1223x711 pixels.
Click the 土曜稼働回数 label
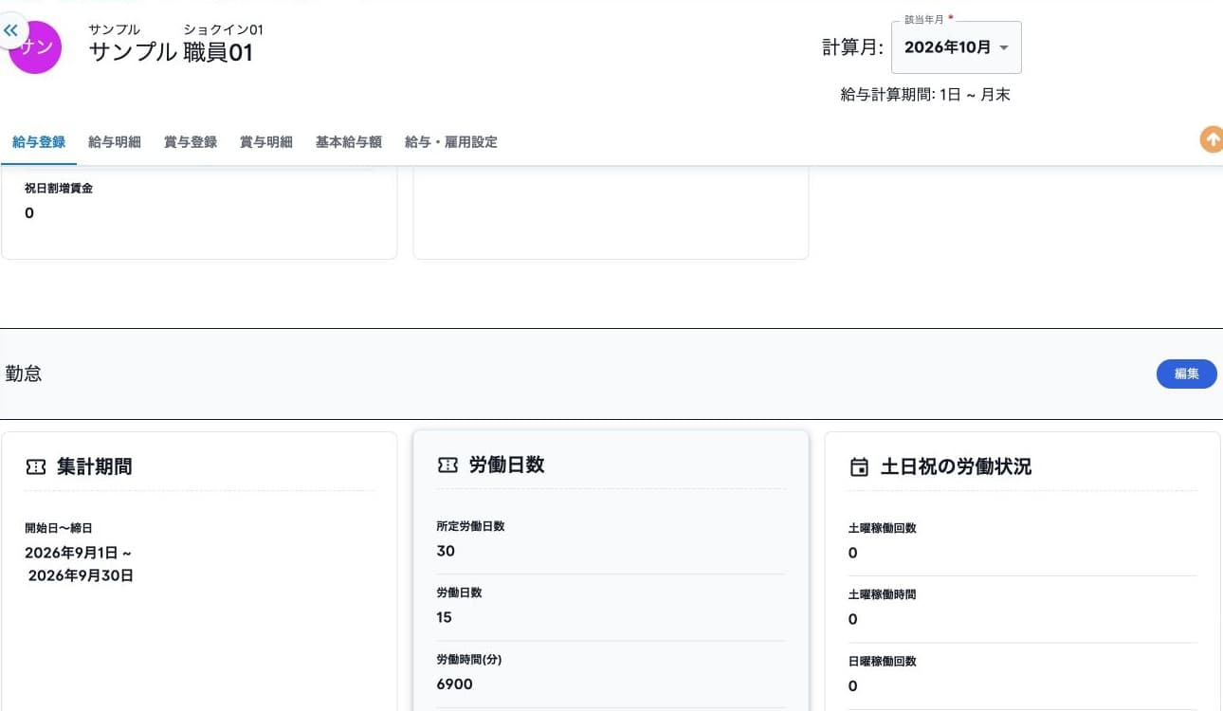pos(882,528)
